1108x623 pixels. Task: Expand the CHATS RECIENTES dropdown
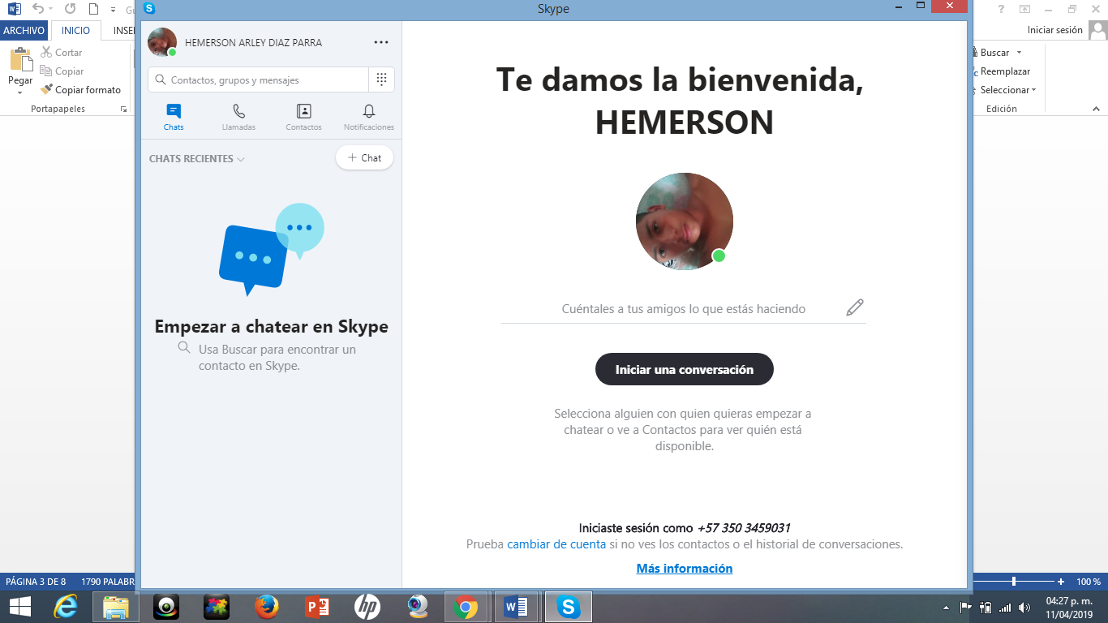(x=197, y=159)
